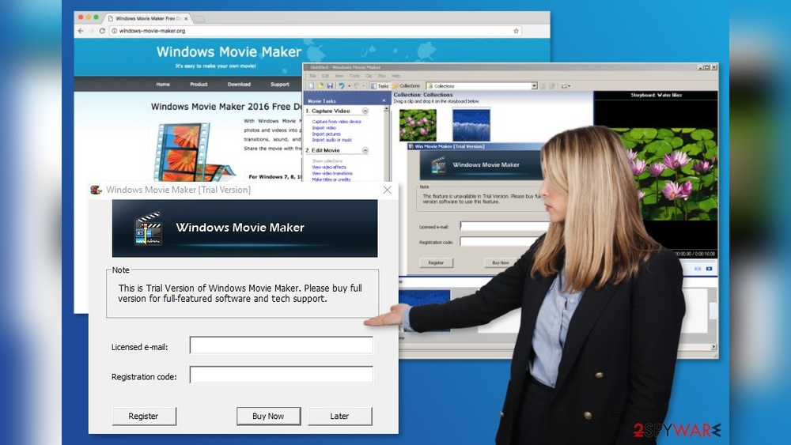Open the Home page on the website
The height and width of the screenshot is (445, 791).
coord(163,84)
